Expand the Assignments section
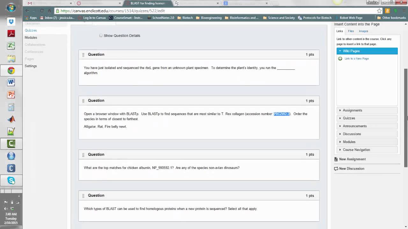408x229 pixels. (367, 110)
